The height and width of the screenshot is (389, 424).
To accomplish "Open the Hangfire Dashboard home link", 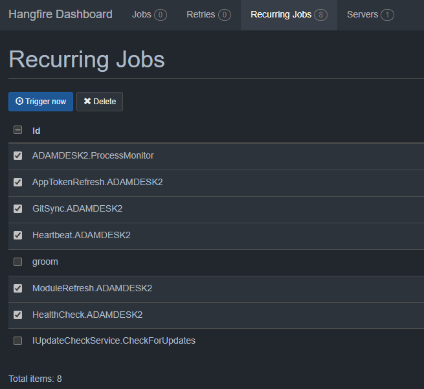I will pos(60,14).
